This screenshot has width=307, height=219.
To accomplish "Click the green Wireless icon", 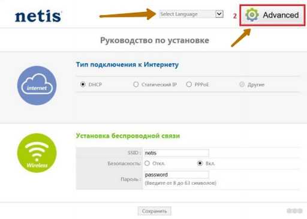I will (37, 153).
